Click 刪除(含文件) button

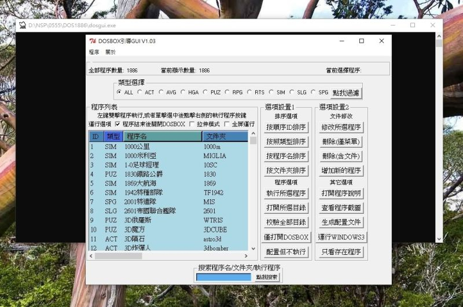tap(341, 156)
